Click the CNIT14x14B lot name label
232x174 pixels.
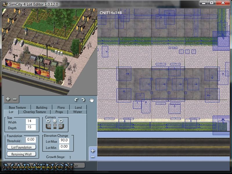click(111, 13)
